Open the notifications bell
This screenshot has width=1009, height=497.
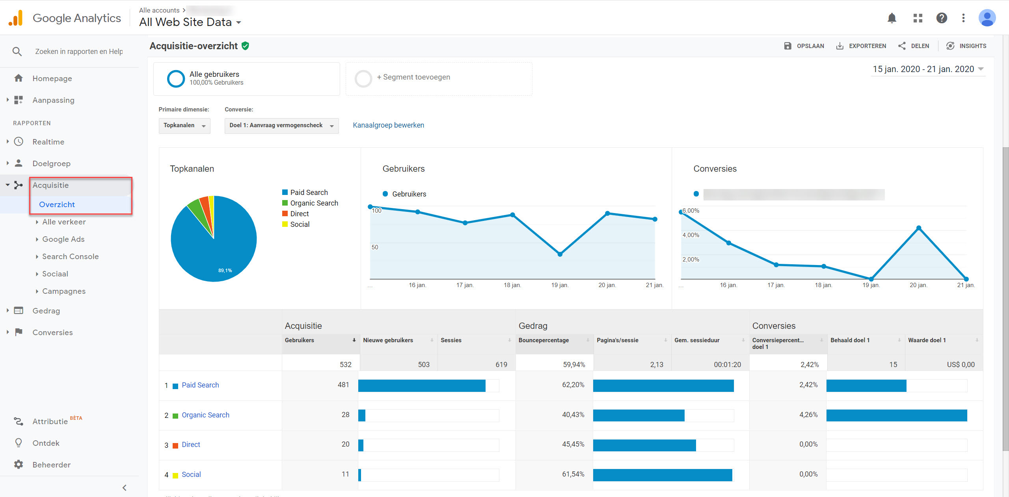[x=892, y=18]
